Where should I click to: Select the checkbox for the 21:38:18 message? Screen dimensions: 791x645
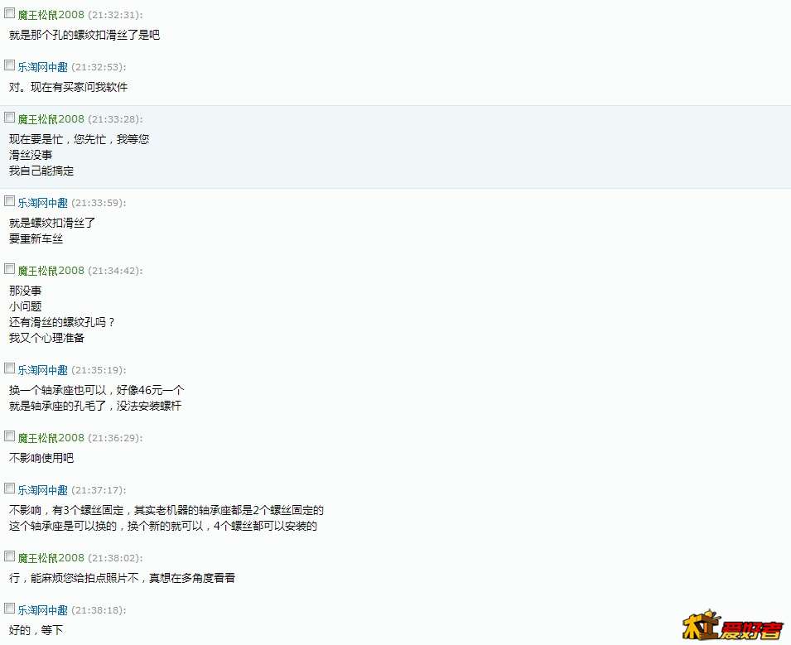pos(10,609)
